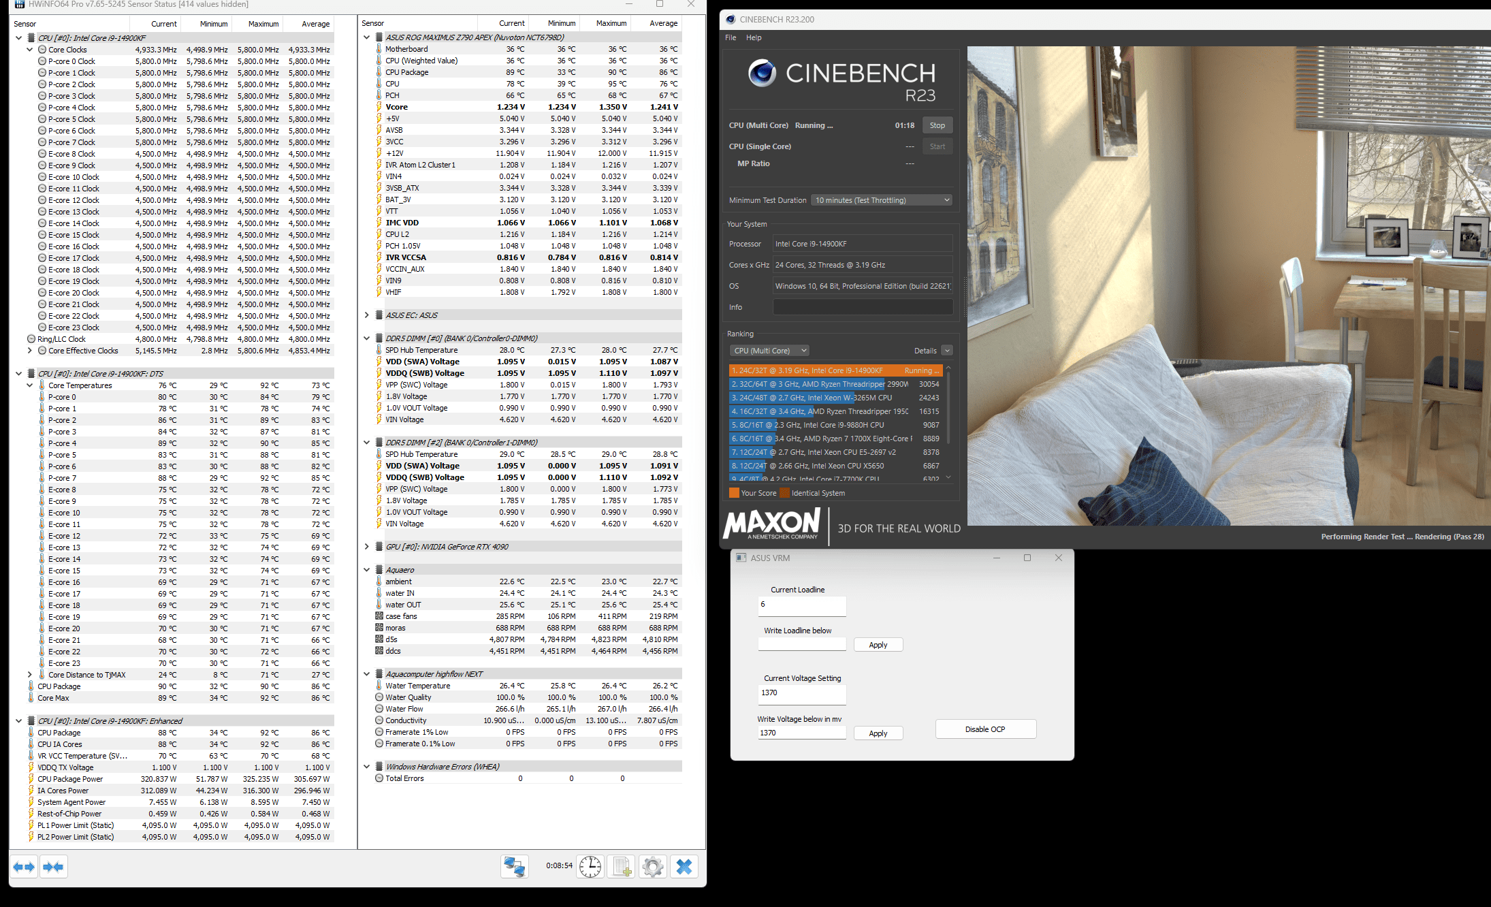The image size is (1491, 907).
Task: Select the Intel Xeon W-3265M ranking row
Action: (835, 398)
